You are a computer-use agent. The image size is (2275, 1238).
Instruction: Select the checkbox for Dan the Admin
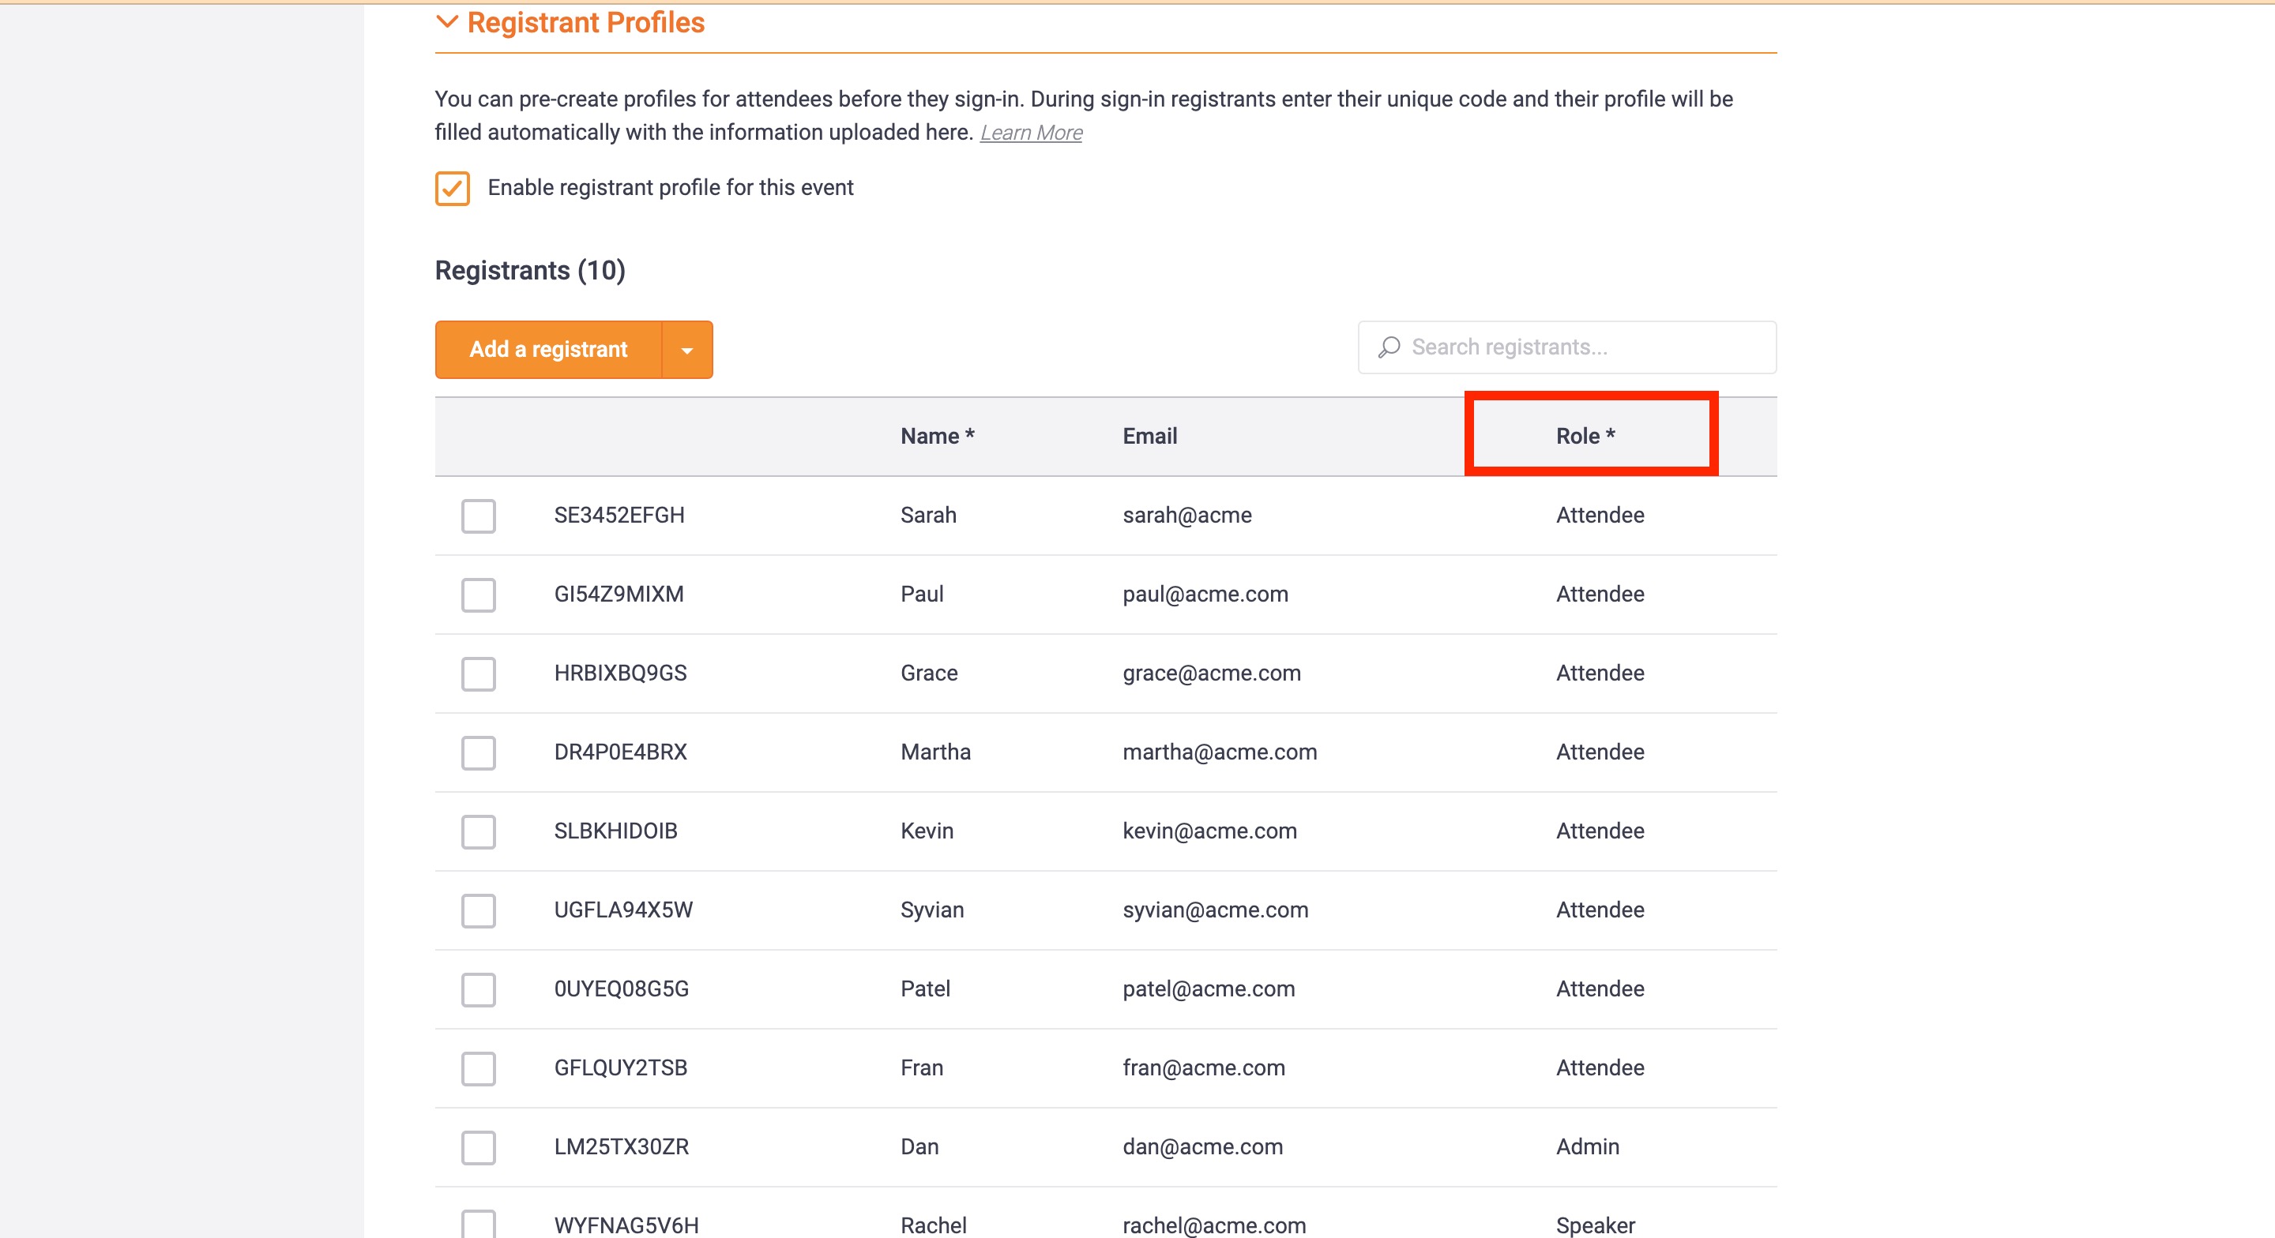click(x=479, y=1148)
